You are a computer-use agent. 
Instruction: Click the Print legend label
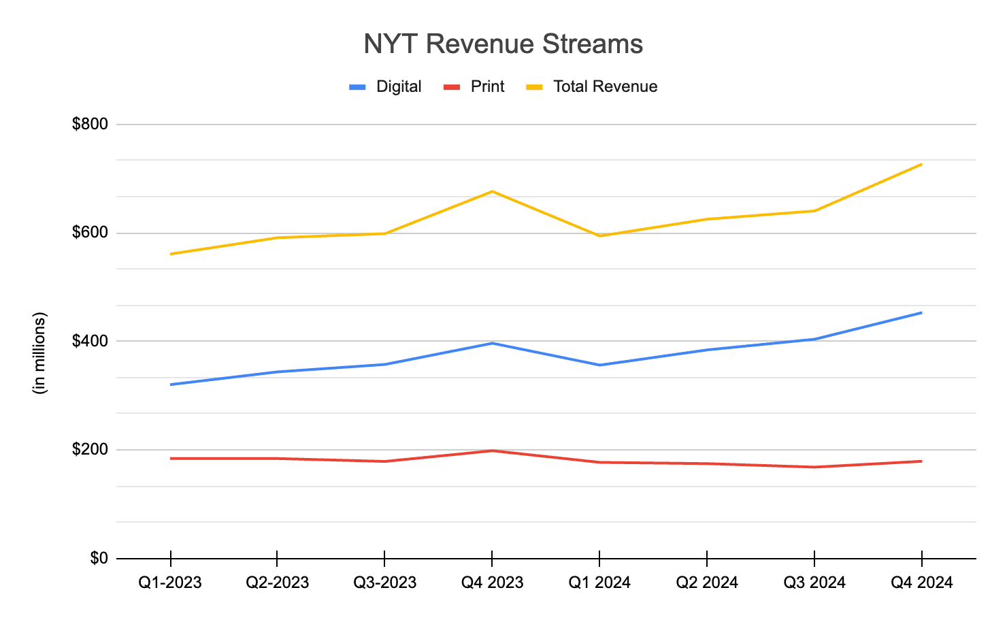point(487,86)
